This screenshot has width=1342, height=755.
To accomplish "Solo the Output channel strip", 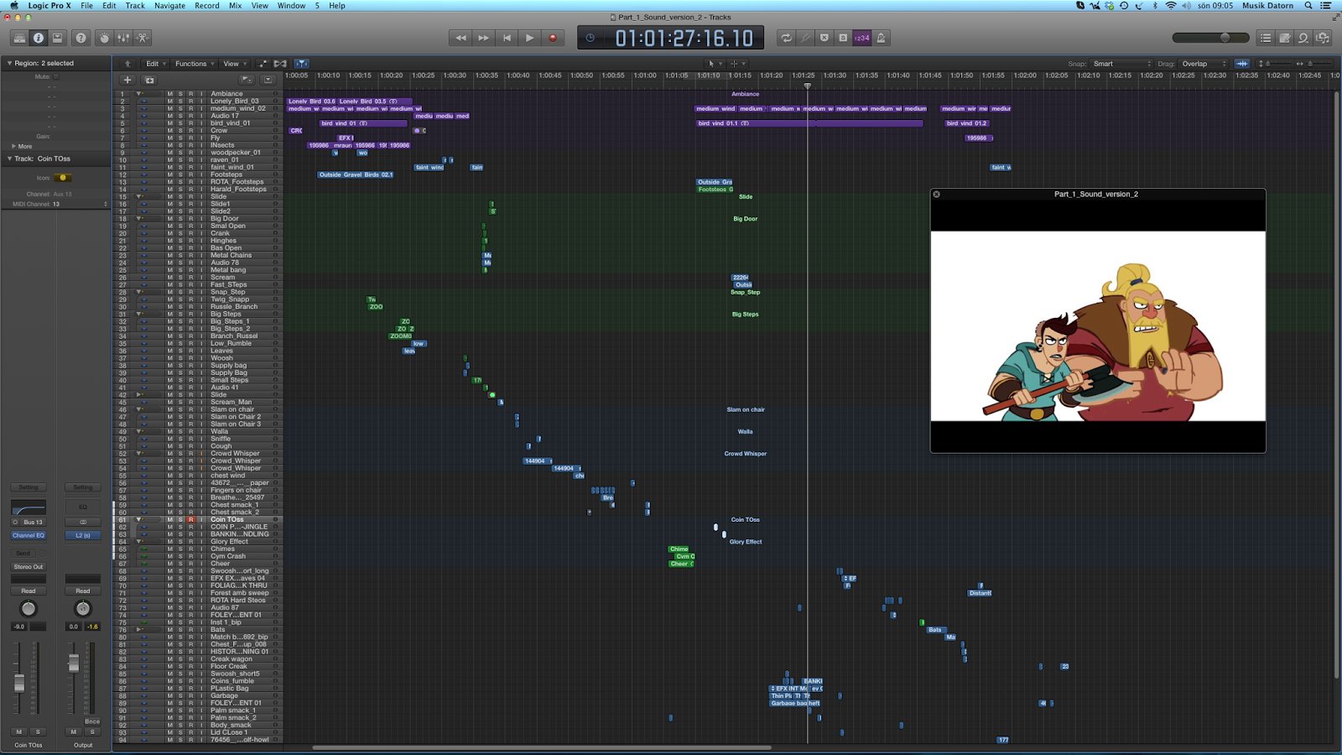I will tap(92, 732).
